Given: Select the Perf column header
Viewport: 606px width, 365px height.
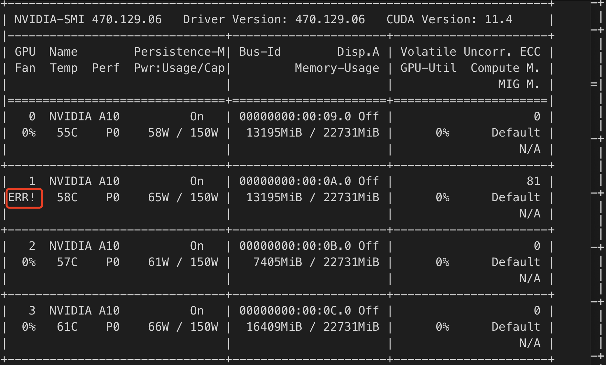Looking at the screenshot, I should click(x=106, y=68).
